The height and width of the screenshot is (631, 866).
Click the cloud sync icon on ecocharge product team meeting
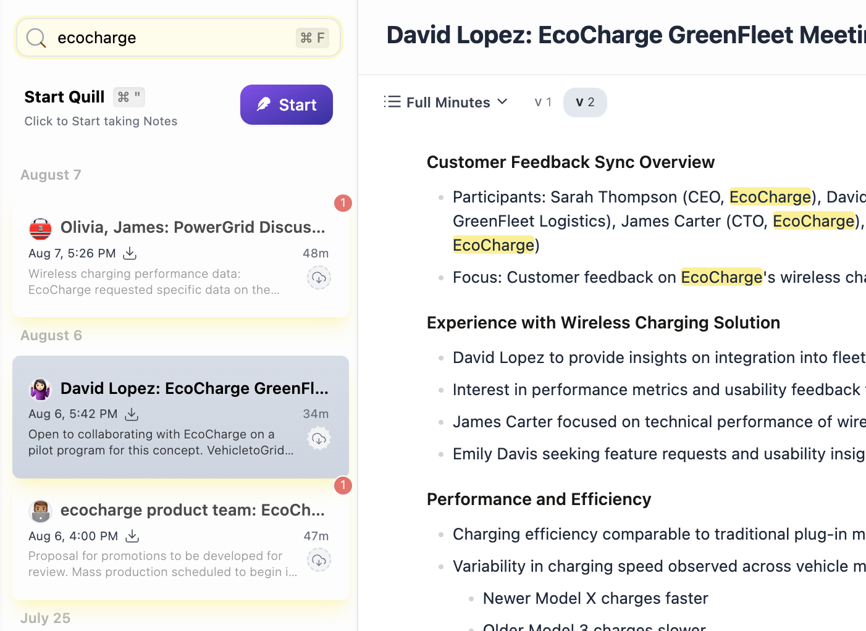pos(319,560)
